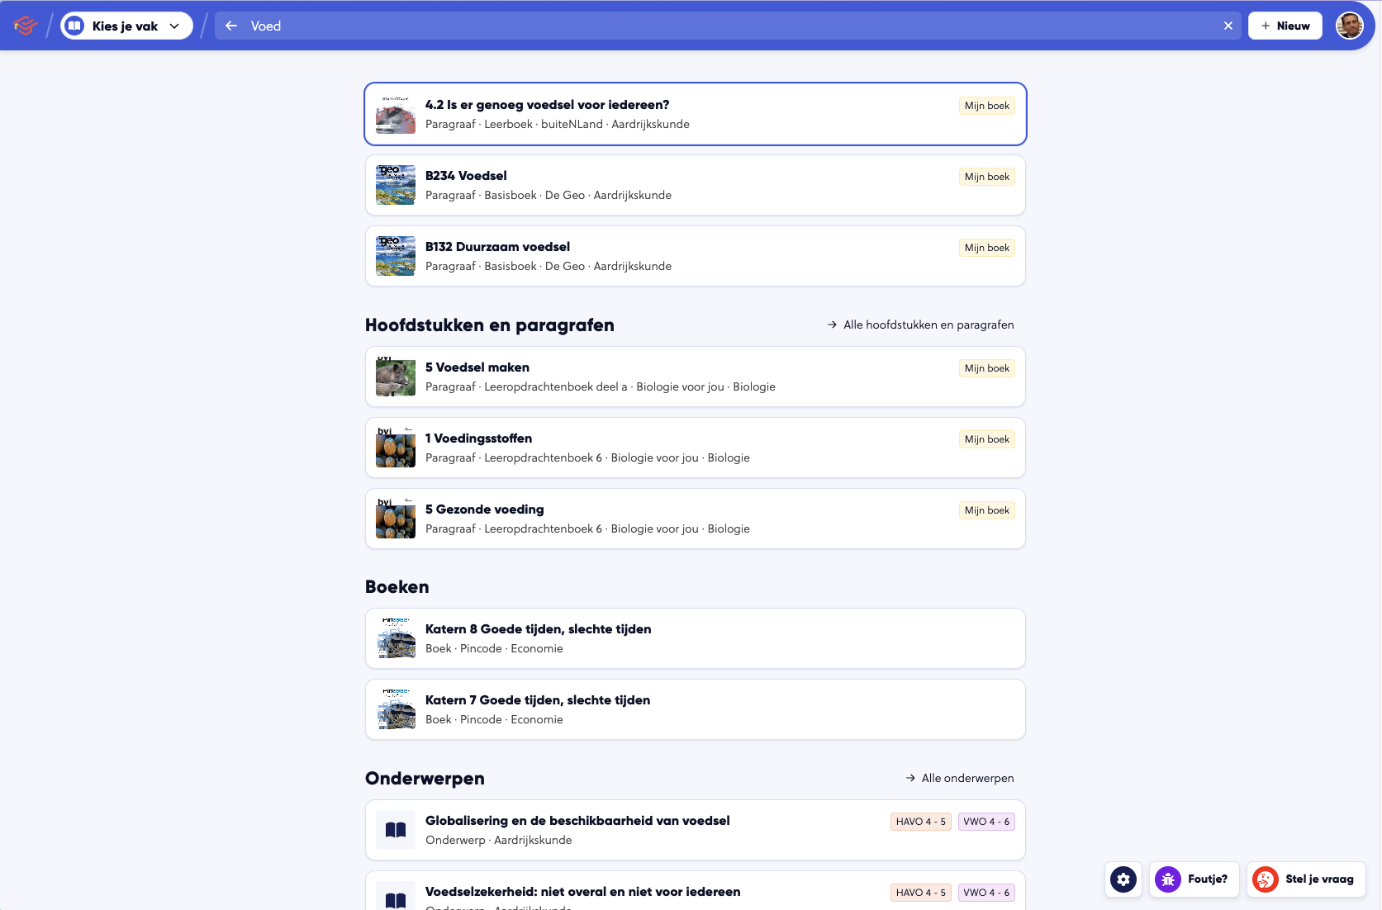The width and height of the screenshot is (1382, 910).
Task: Open Katern 8 Goede tijden, slechte tijden
Action: click(537, 628)
